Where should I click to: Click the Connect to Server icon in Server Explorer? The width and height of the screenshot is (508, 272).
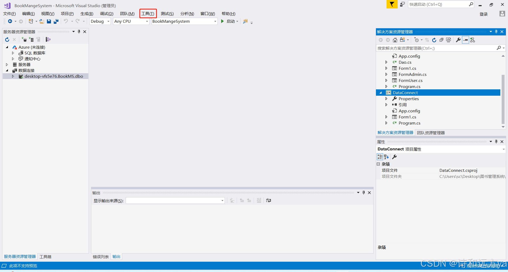[31, 39]
